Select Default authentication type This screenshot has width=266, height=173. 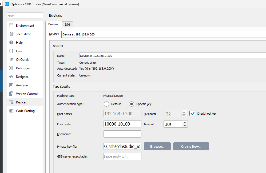[106, 104]
